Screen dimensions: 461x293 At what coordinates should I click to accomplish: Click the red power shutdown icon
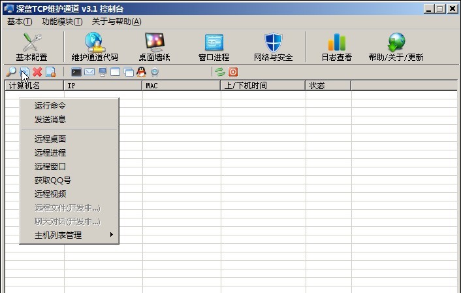pyautogui.click(x=233, y=72)
